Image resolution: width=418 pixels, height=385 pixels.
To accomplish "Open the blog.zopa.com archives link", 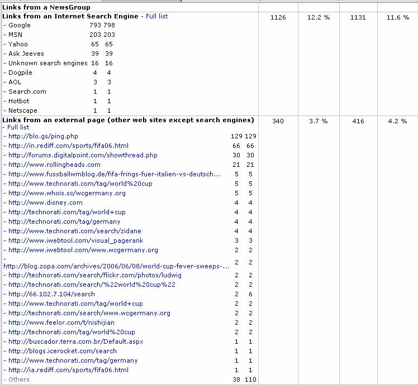I will [x=116, y=266].
